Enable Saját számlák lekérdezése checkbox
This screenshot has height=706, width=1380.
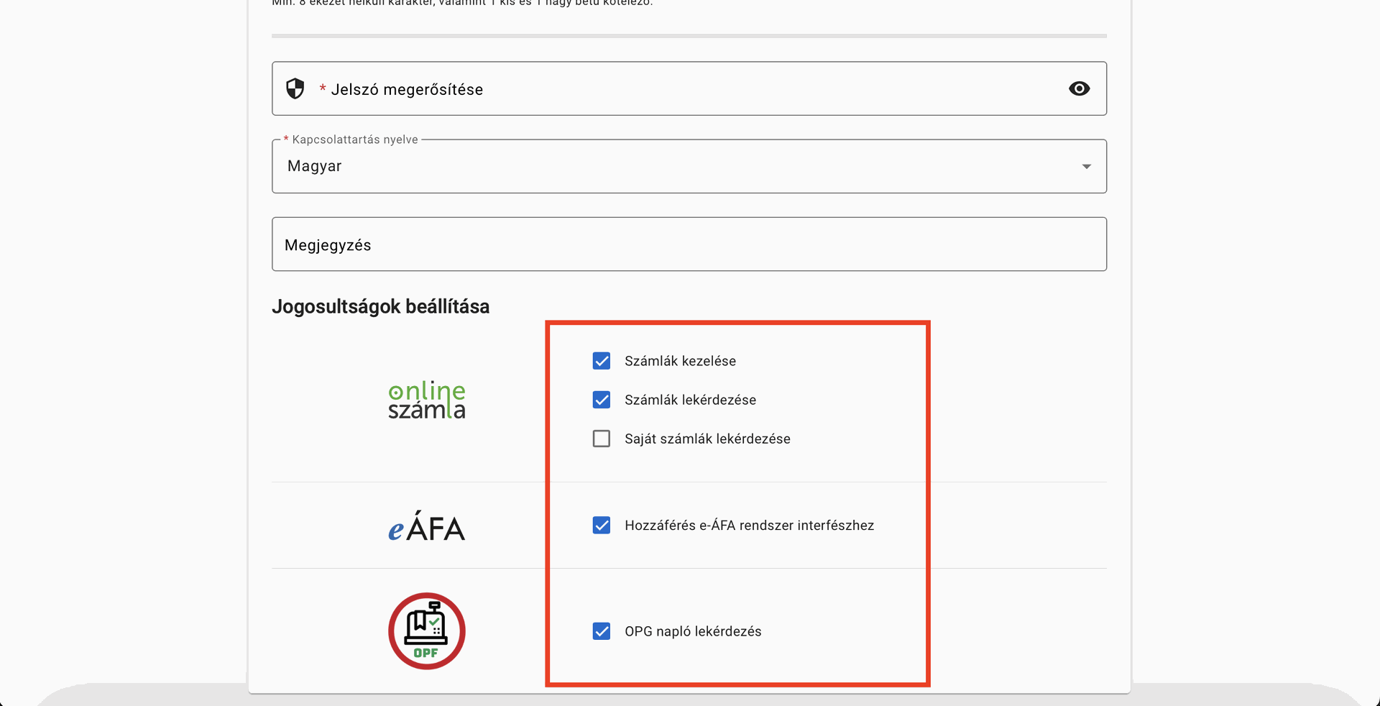[x=602, y=439]
